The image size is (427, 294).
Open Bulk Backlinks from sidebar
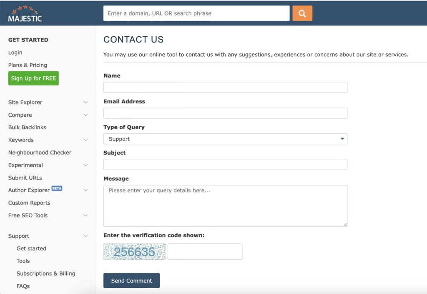pos(27,128)
